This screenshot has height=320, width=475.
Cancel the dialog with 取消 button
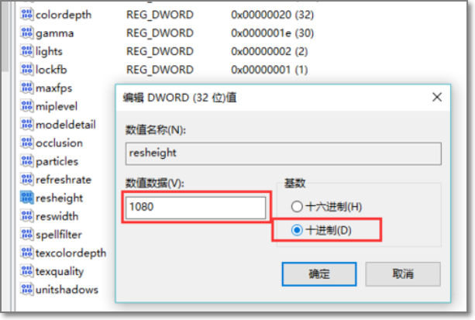(x=403, y=274)
